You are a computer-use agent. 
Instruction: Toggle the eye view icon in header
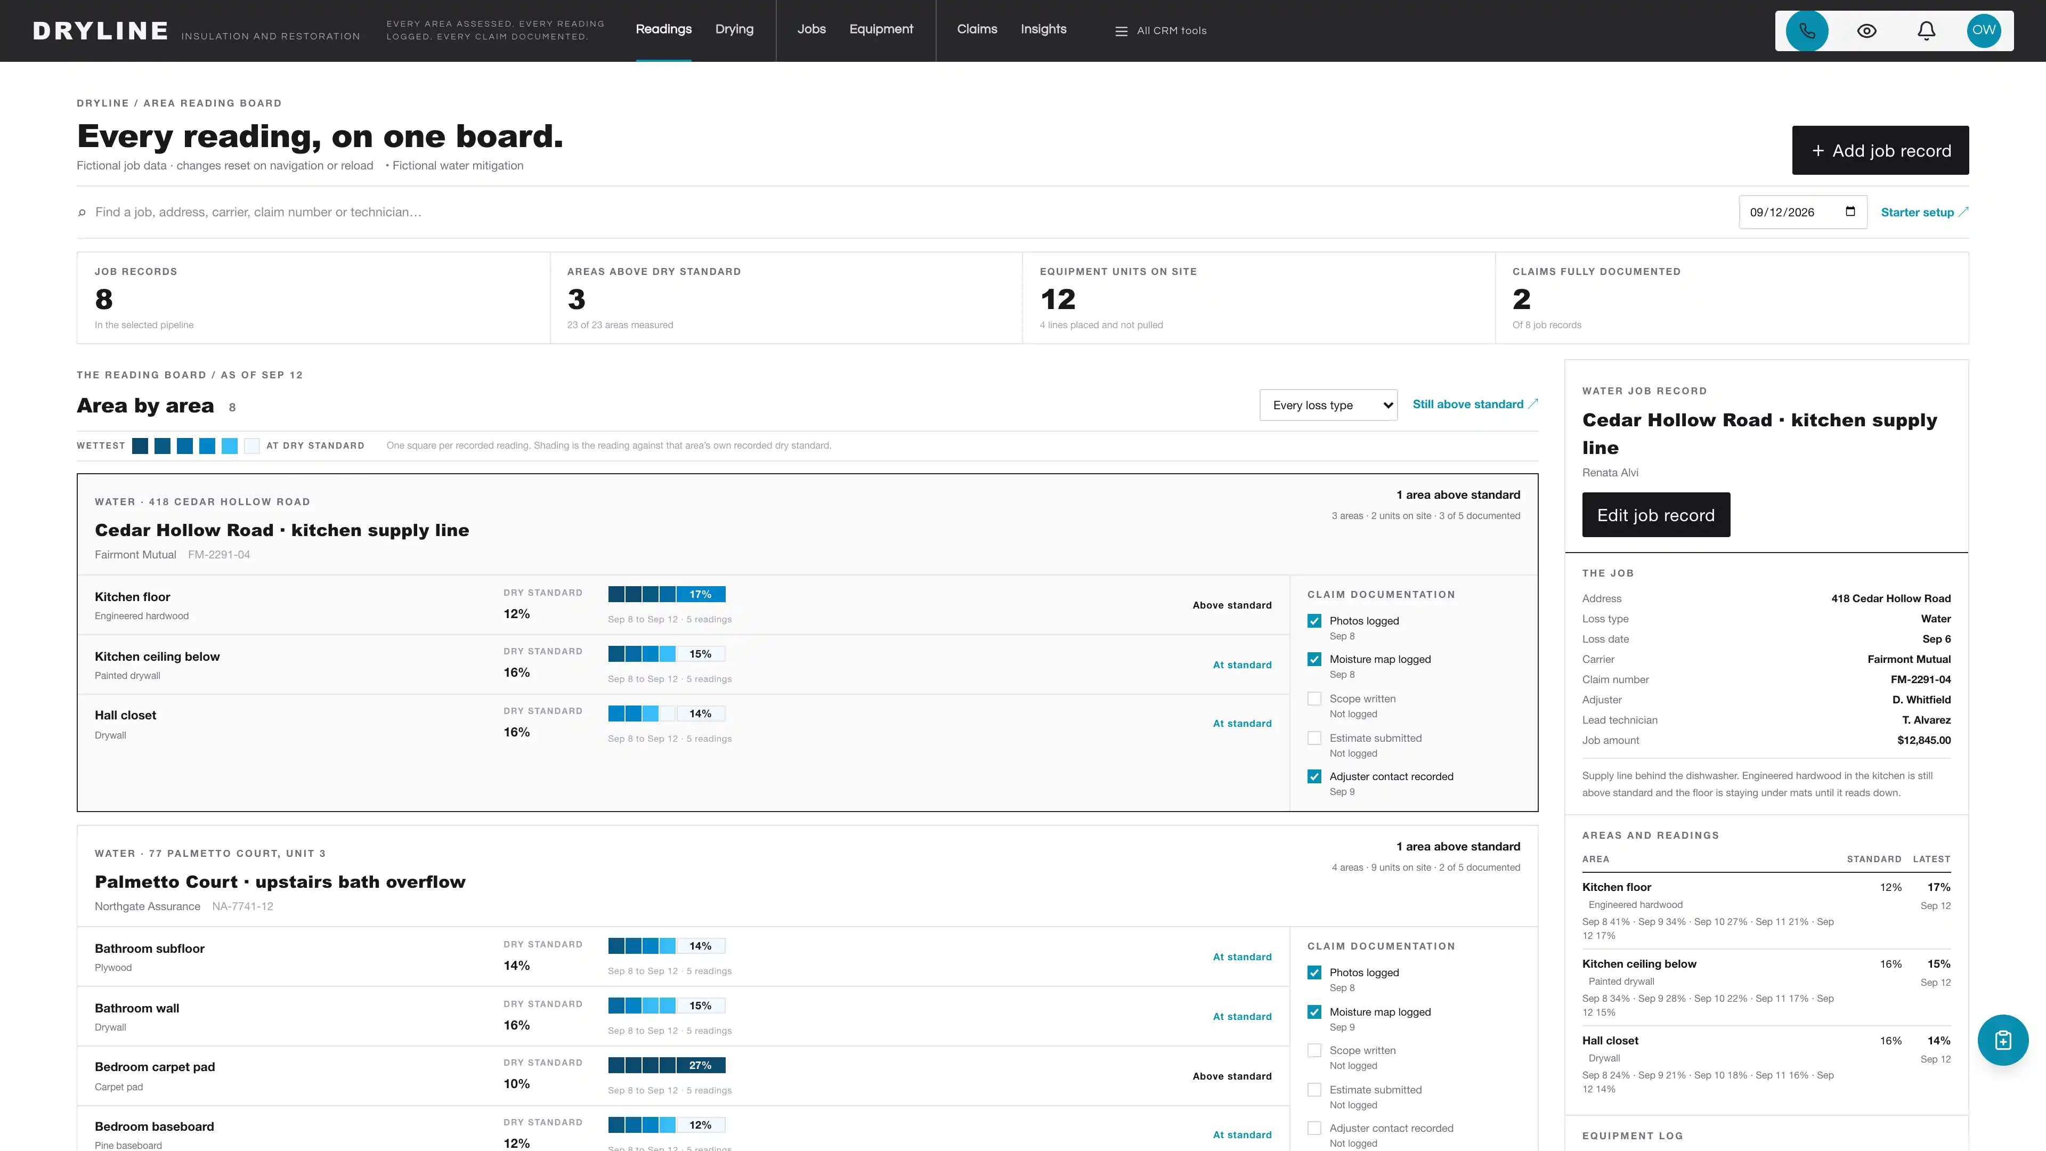(1866, 31)
